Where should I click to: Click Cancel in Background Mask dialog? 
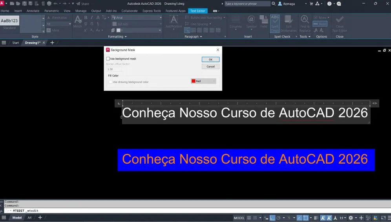coord(210,67)
